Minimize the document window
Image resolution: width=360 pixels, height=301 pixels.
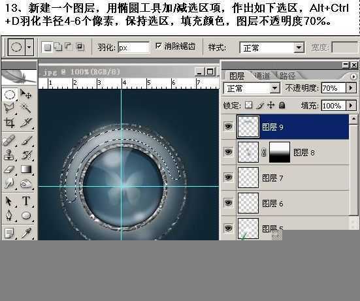(199, 72)
